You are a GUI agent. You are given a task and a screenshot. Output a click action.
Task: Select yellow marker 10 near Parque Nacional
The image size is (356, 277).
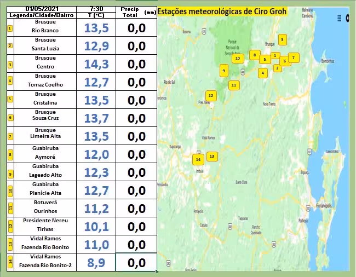(x=237, y=58)
